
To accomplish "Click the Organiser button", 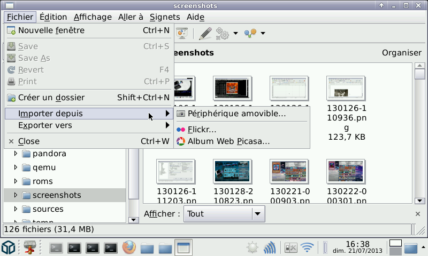I will (x=401, y=53).
